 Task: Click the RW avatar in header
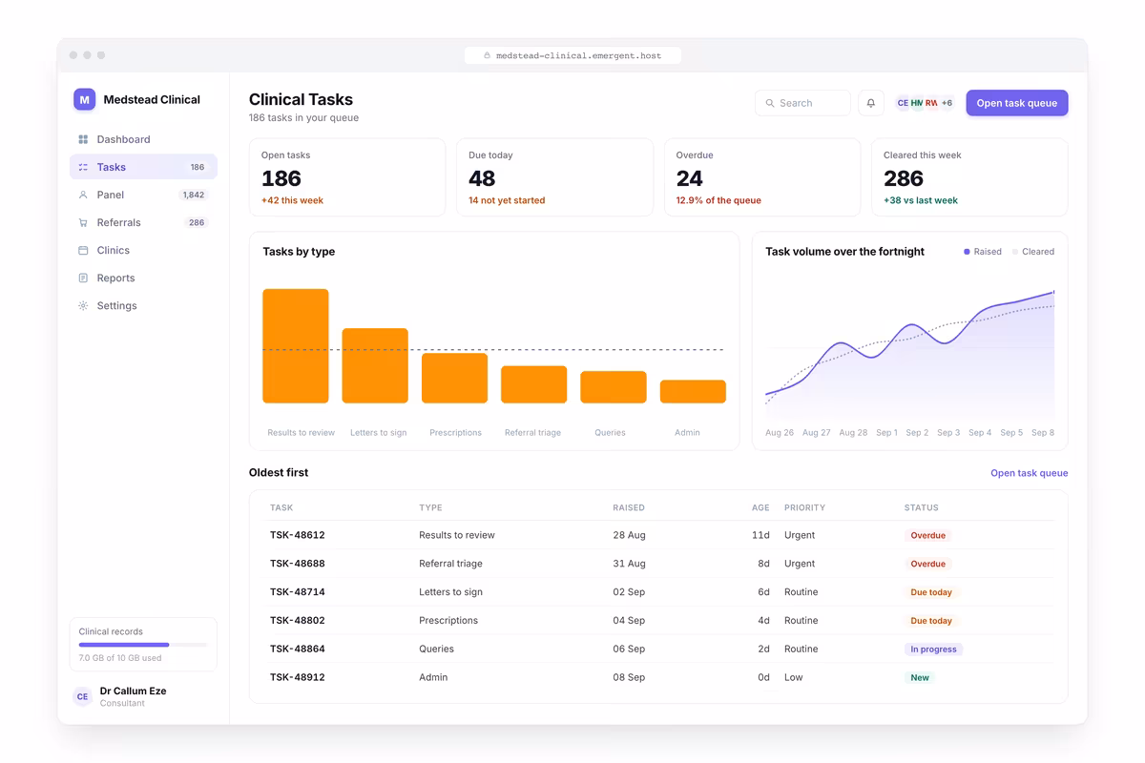931,103
